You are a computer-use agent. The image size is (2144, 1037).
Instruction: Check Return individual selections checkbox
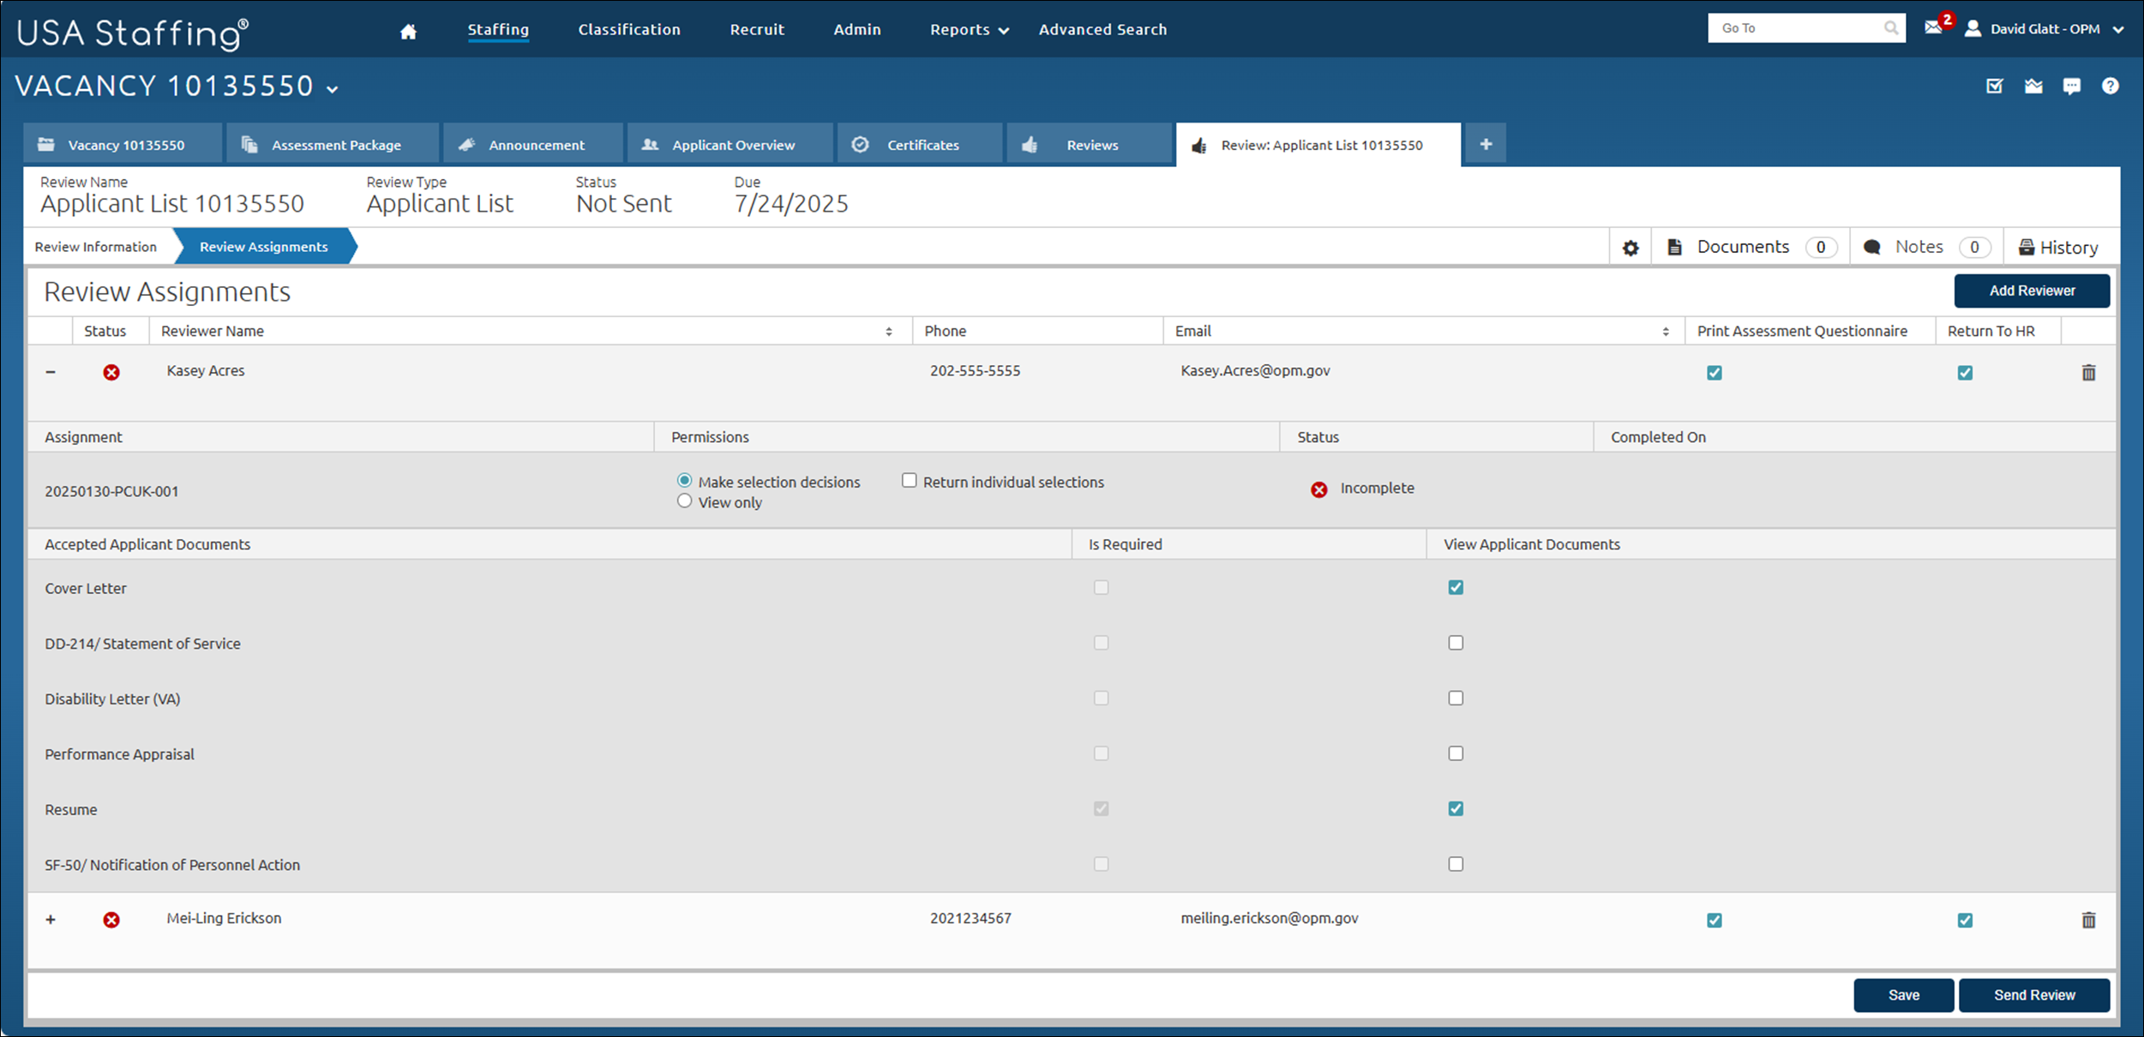tap(909, 481)
